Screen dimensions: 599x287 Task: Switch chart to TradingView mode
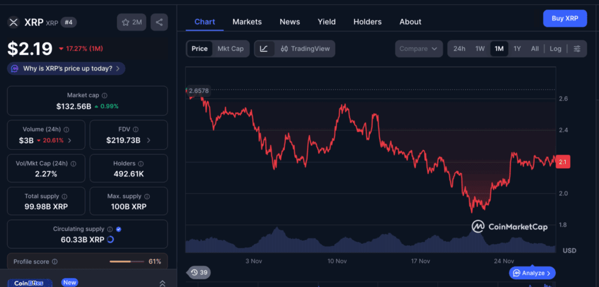(x=304, y=49)
